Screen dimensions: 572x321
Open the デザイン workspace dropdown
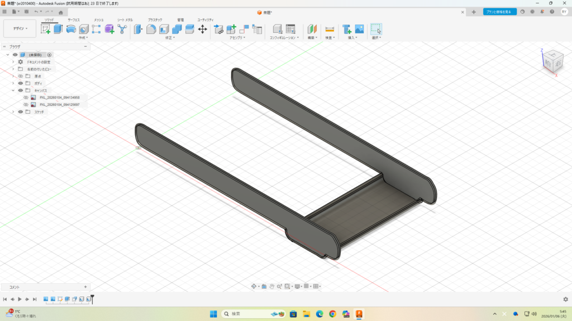20,28
